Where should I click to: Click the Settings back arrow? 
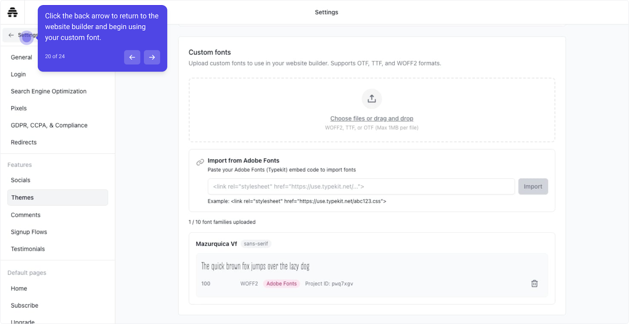[x=11, y=35]
